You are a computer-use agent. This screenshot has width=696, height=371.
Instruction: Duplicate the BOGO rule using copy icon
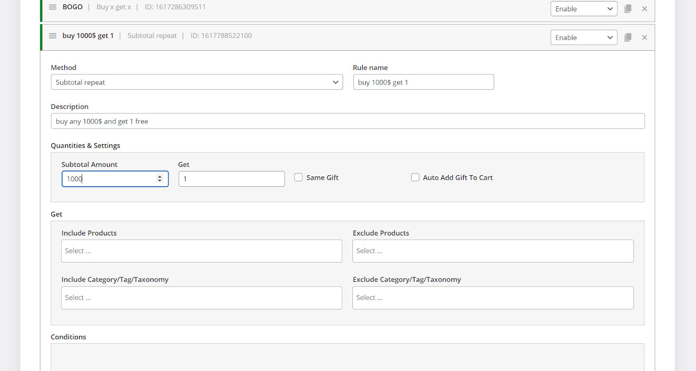pos(628,9)
